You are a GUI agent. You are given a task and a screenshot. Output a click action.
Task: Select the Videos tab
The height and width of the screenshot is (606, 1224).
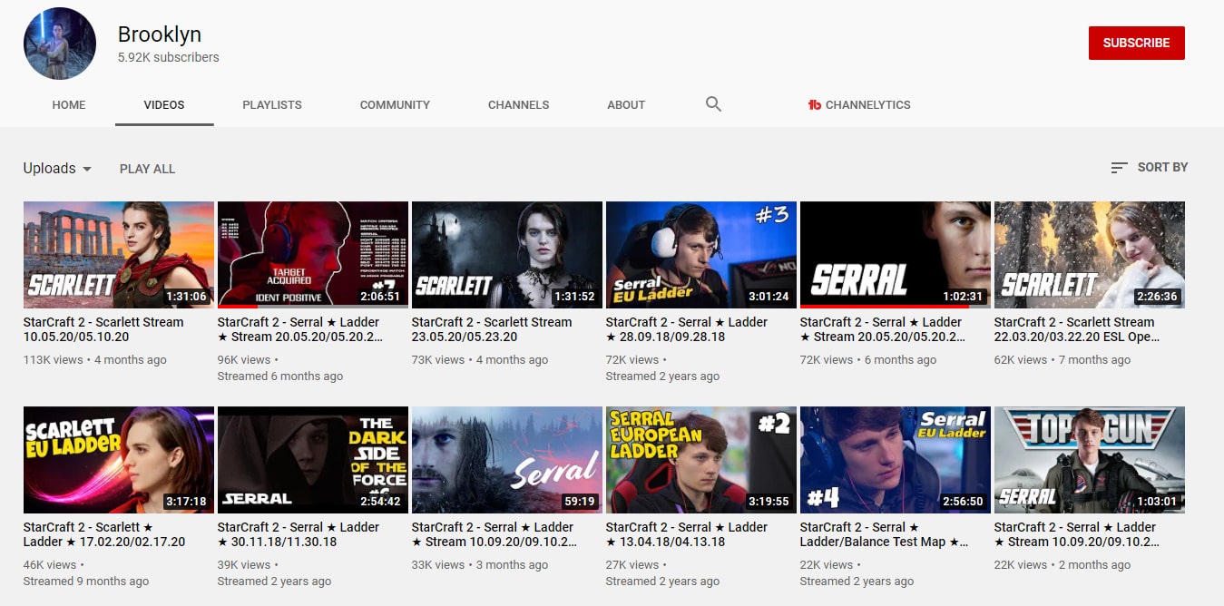164,104
